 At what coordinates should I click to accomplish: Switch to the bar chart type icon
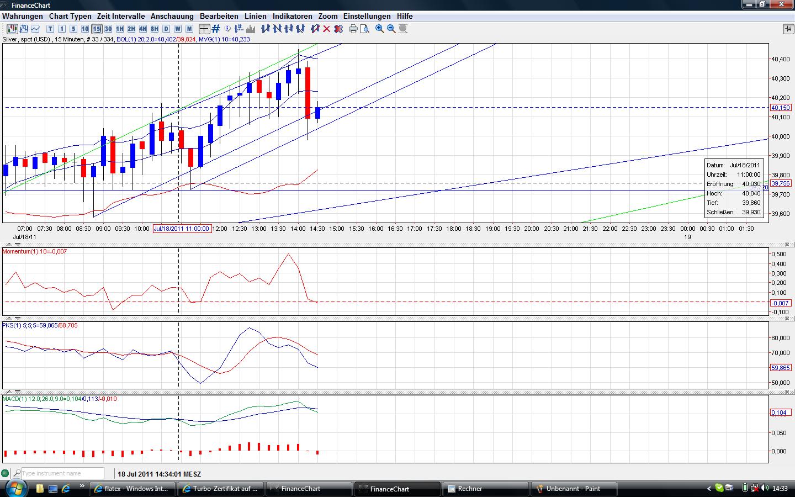24,29
